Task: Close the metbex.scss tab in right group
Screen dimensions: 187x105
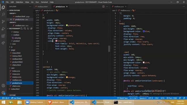Action: 126,6
